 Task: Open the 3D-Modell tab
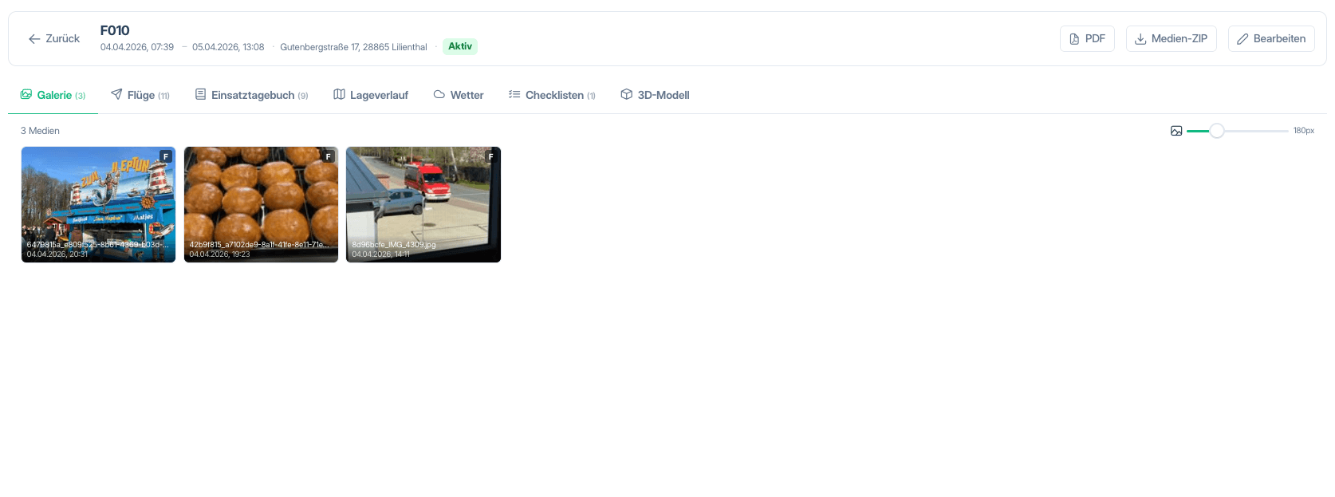coord(655,95)
